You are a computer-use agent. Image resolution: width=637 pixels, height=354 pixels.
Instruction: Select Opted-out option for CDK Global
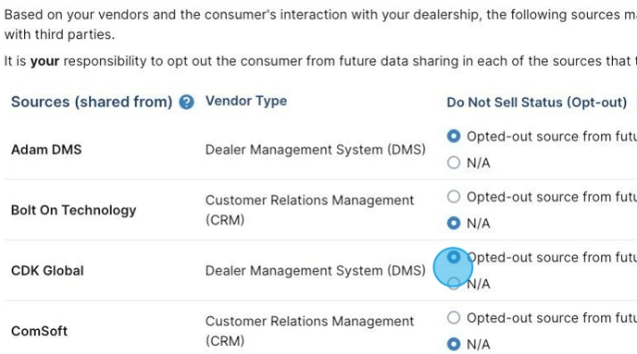454,257
